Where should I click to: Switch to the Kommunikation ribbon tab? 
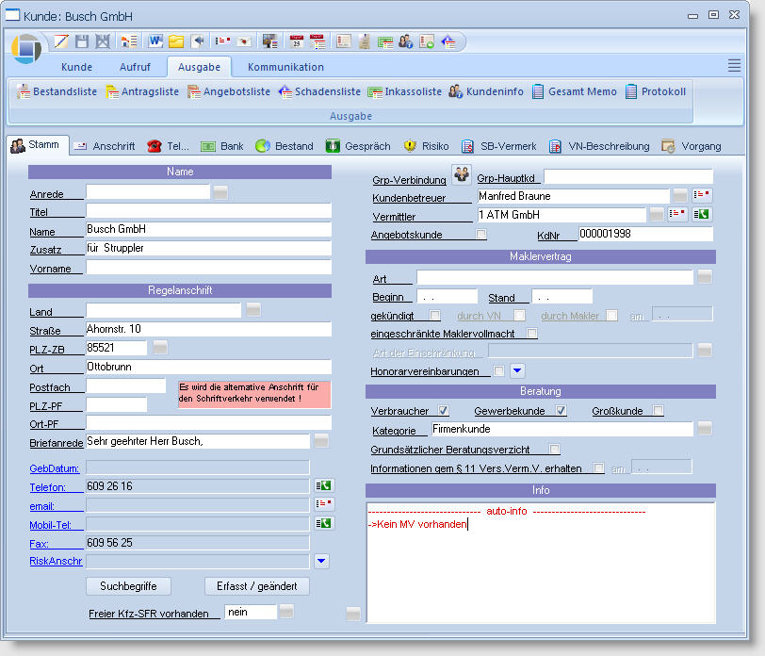pyautogui.click(x=285, y=67)
